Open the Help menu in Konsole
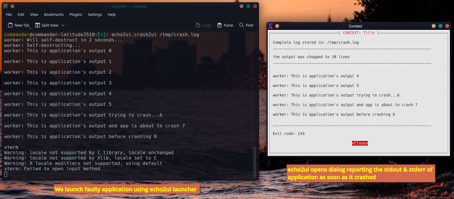The image size is (454, 199). click(x=112, y=14)
